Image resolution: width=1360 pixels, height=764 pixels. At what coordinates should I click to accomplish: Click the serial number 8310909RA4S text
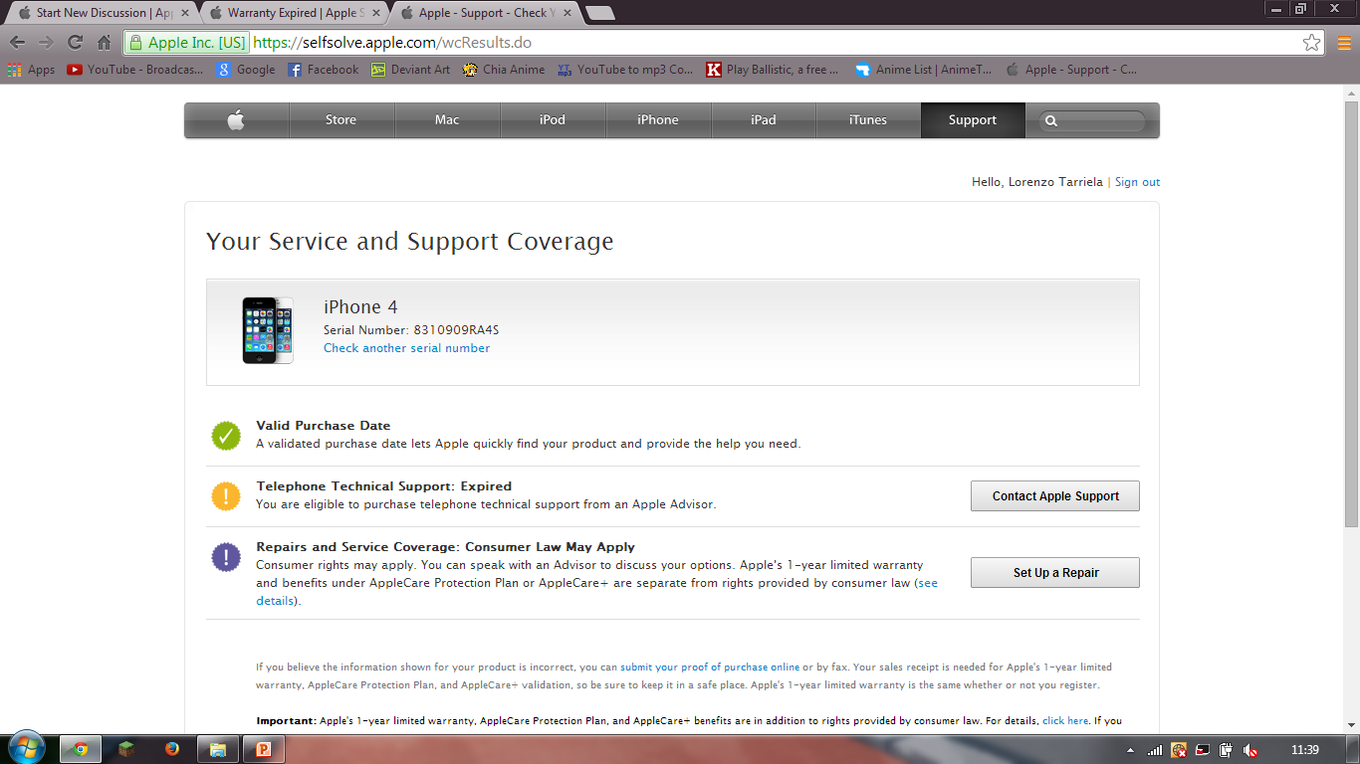[456, 329]
